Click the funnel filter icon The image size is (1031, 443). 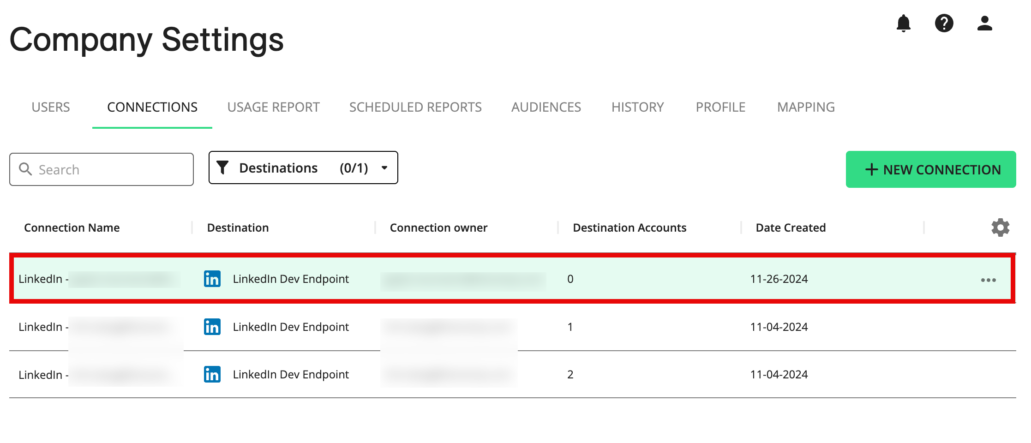[222, 168]
